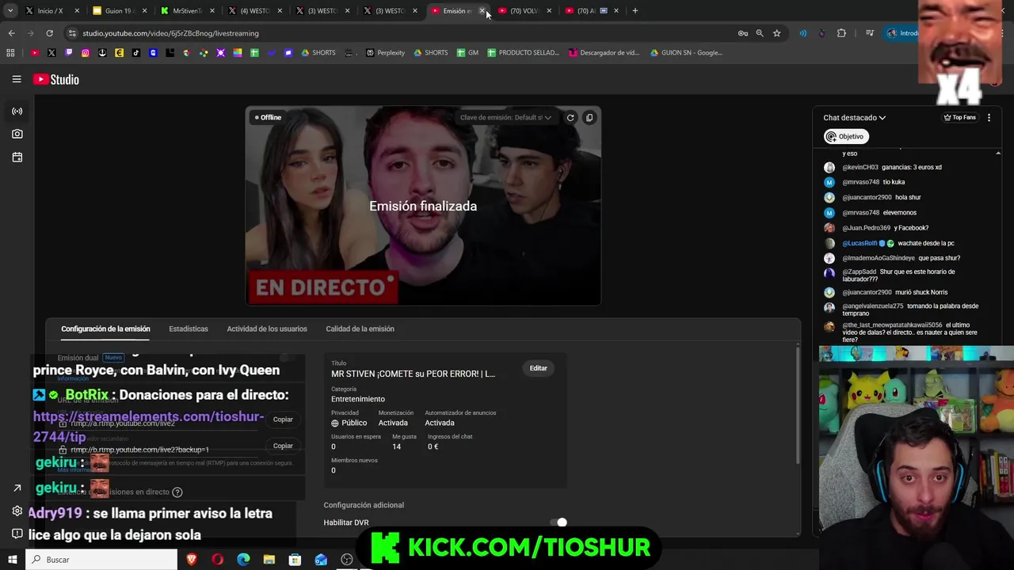This screenshot has height=570, width=1014.
Task: Click the Windows Start button
Action: [x=13, y=560]
